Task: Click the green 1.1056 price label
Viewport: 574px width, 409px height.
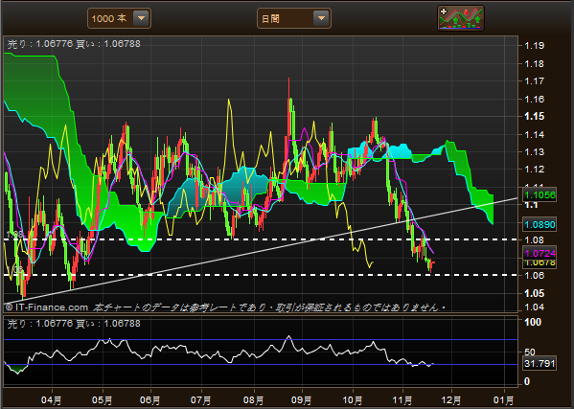Action: (540, 195)
